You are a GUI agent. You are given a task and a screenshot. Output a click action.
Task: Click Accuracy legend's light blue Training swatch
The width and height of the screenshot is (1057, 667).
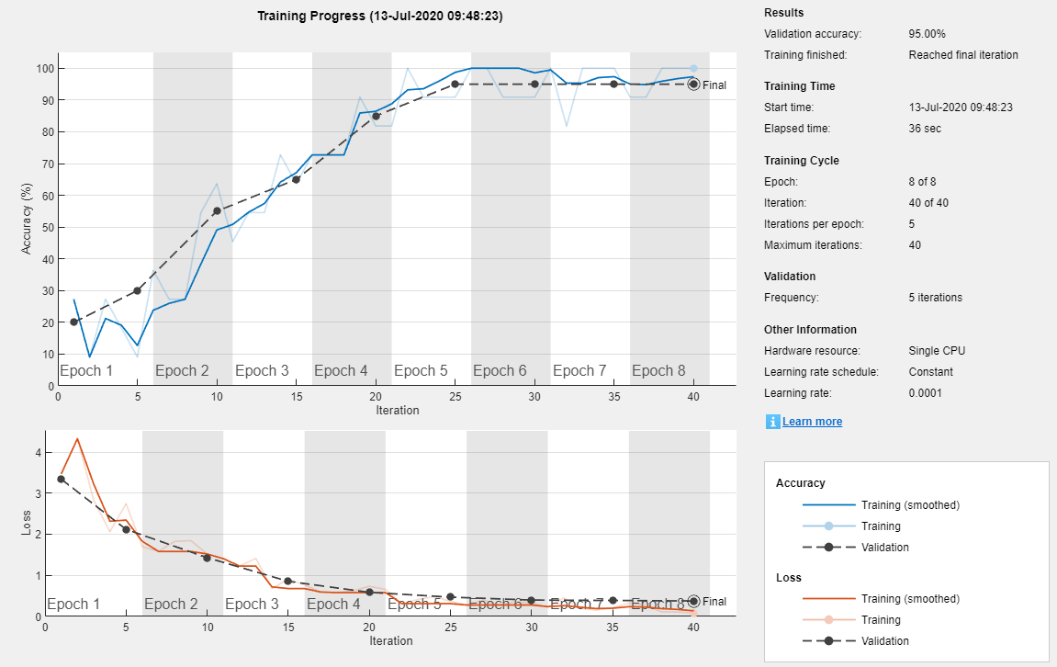[x=828, y=526]
